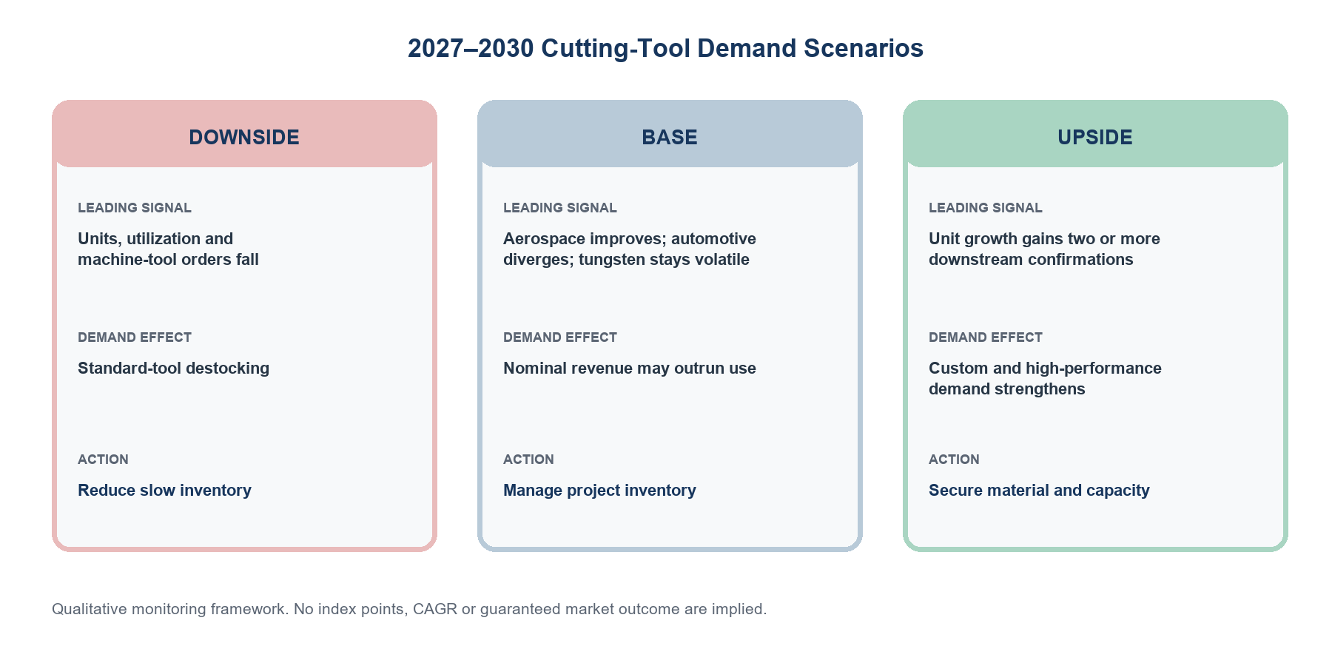This screenshot has width=1332, height=666.
Task: Click 'ACTION' label in Downside card
Action: [103, 460]
